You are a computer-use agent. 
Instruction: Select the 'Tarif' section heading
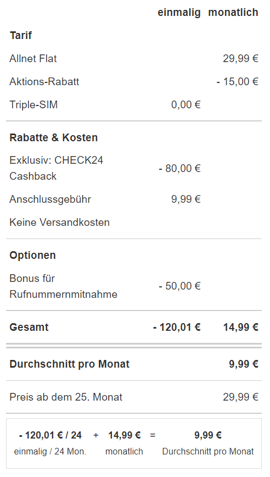(x=21, y=35)
